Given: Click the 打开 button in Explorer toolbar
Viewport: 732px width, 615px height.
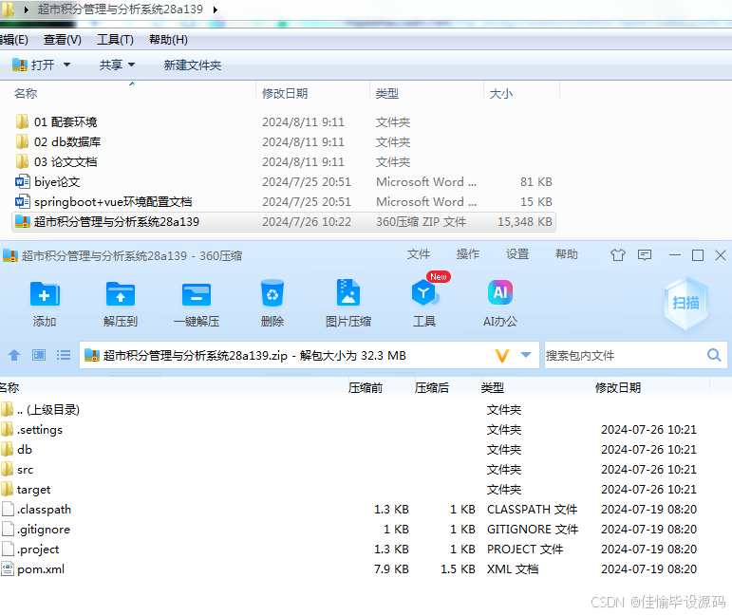Looking at the screenshot, I should click(x=33, y=65).
